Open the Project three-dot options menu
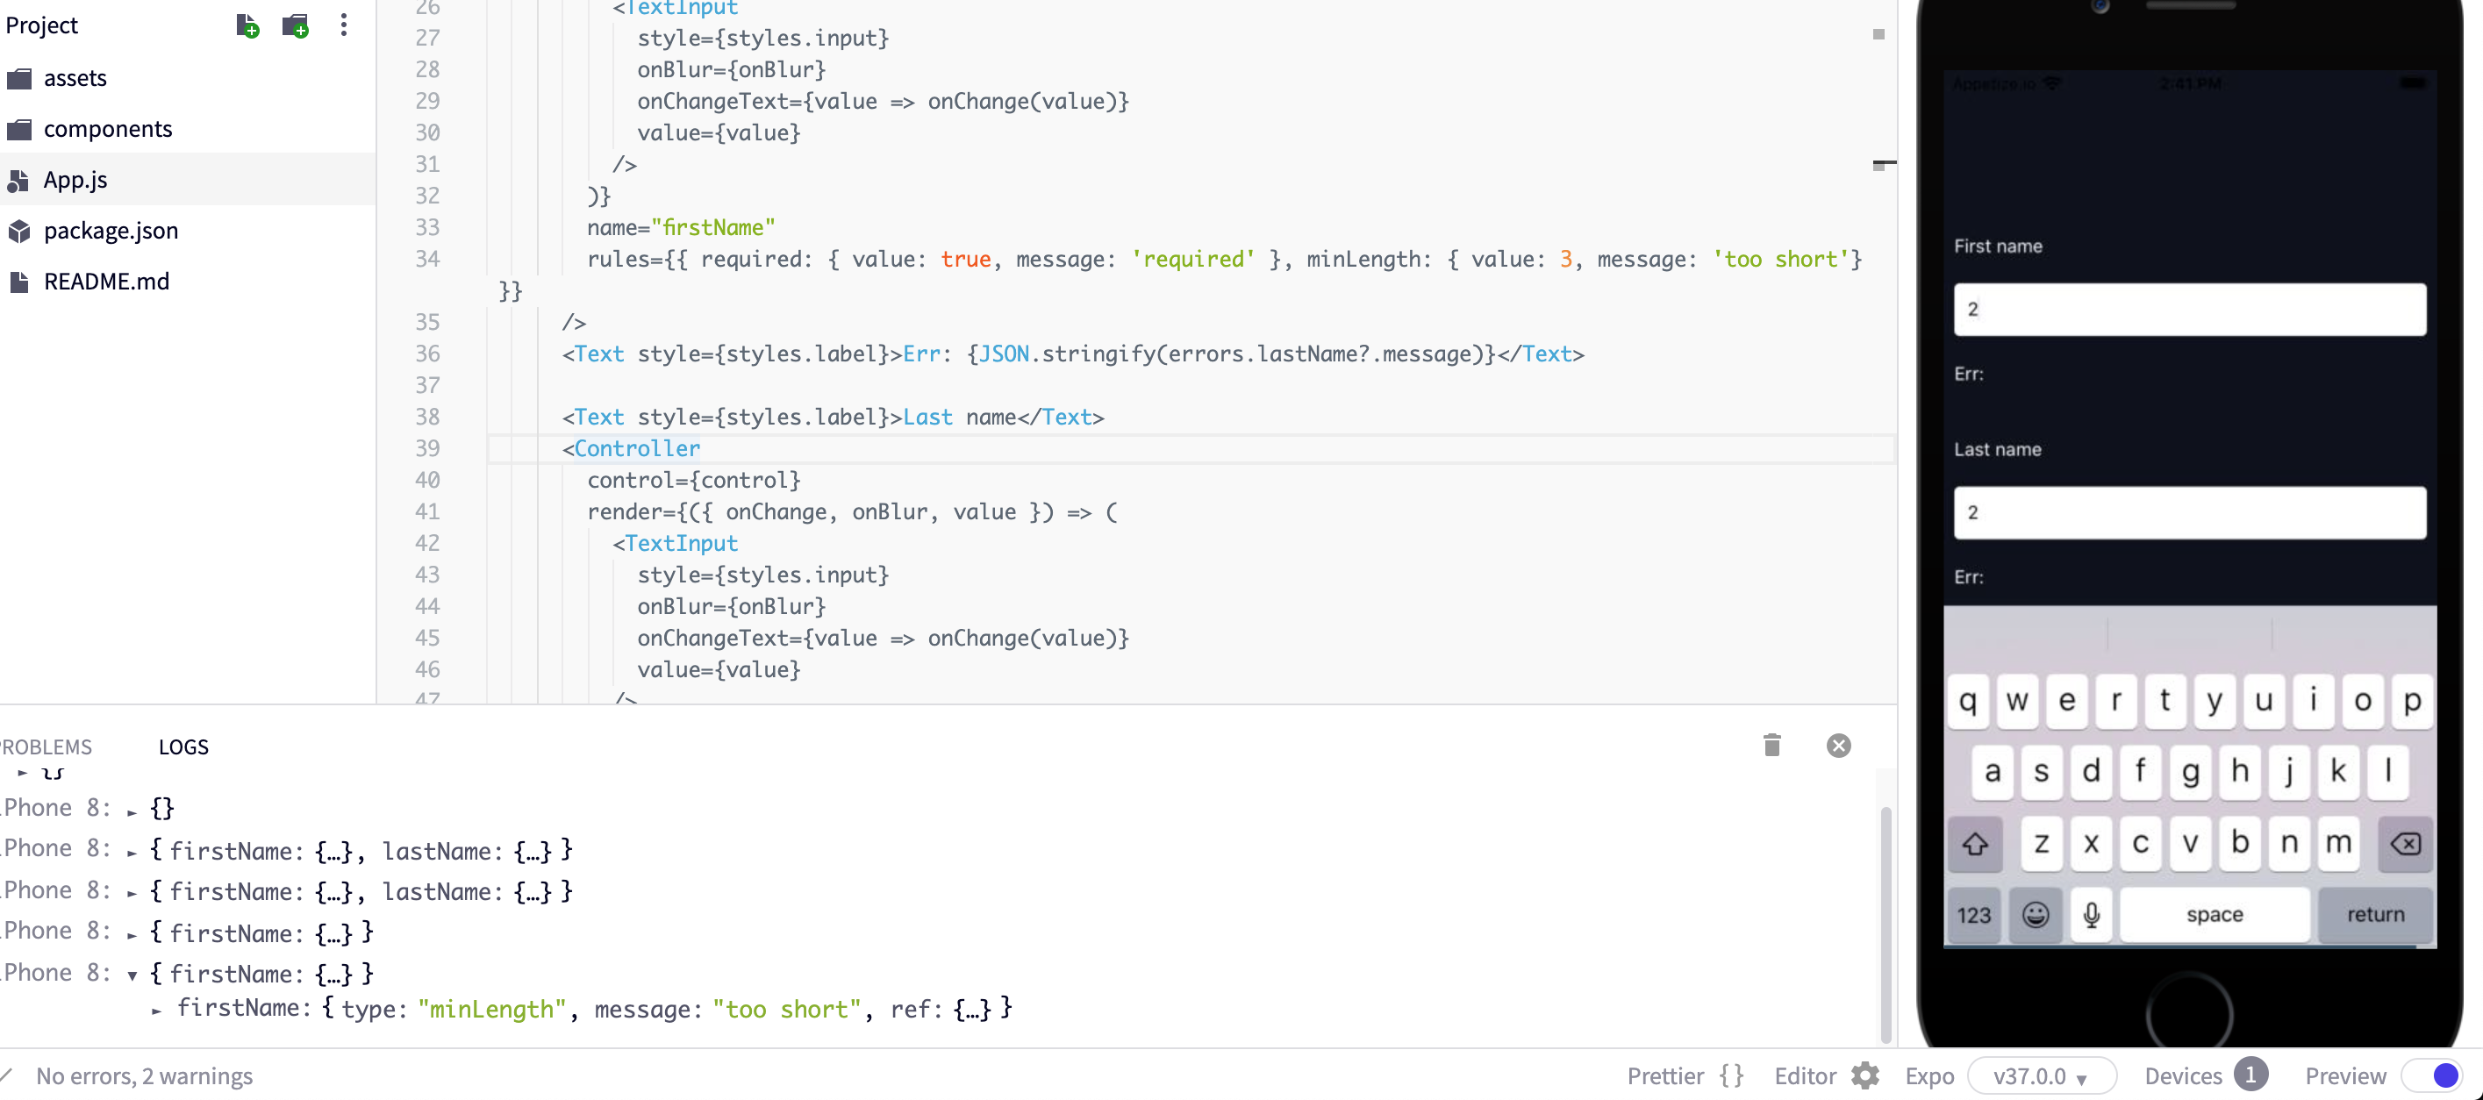Viewport: 2483px width, 1100px height. click(343, 25)
